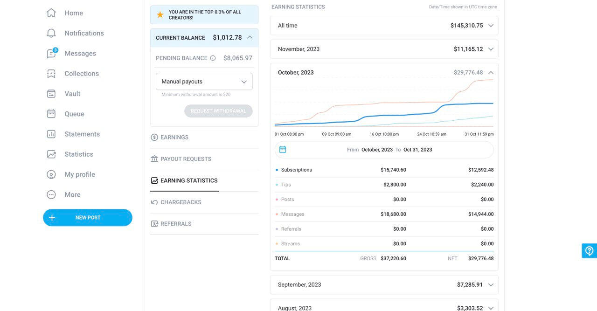The width and height of the screenshot is (597, 311).
Task: Expand the November, 2023 earnings row
Action: 491,49
